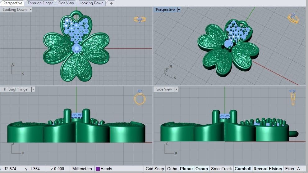Add a new viewport tab with plus icon
This screenshot has width=308, height=173.
(111, 3)
